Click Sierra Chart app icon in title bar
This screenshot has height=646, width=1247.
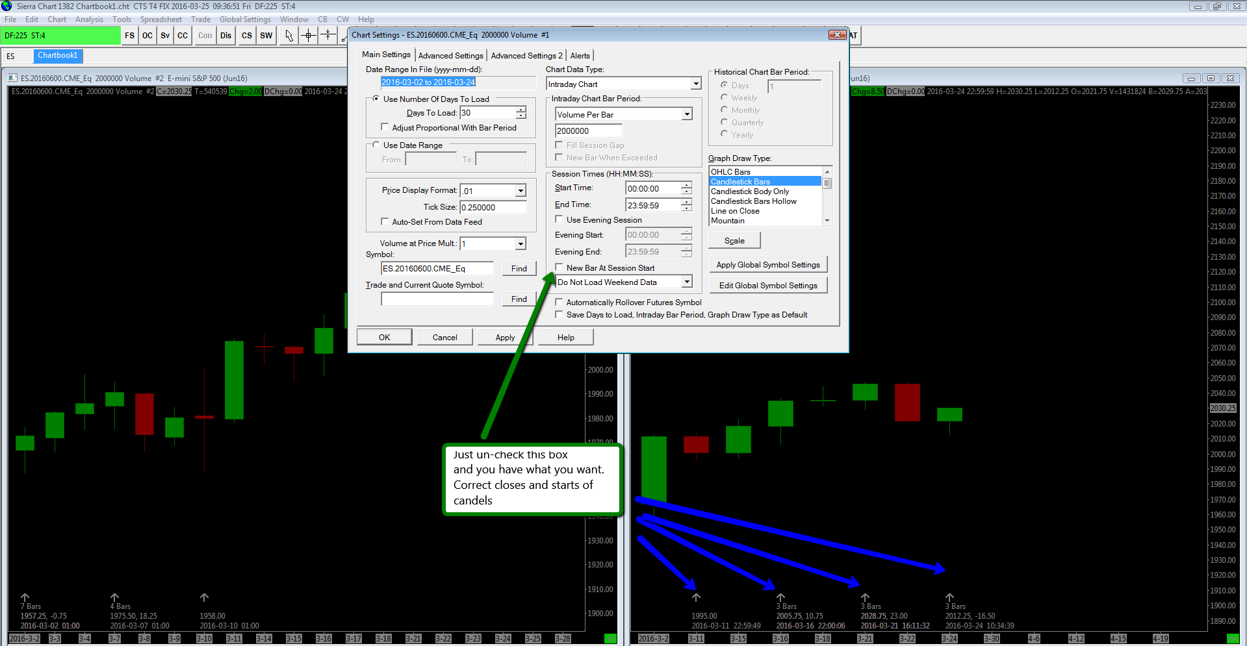coord(6,6)
